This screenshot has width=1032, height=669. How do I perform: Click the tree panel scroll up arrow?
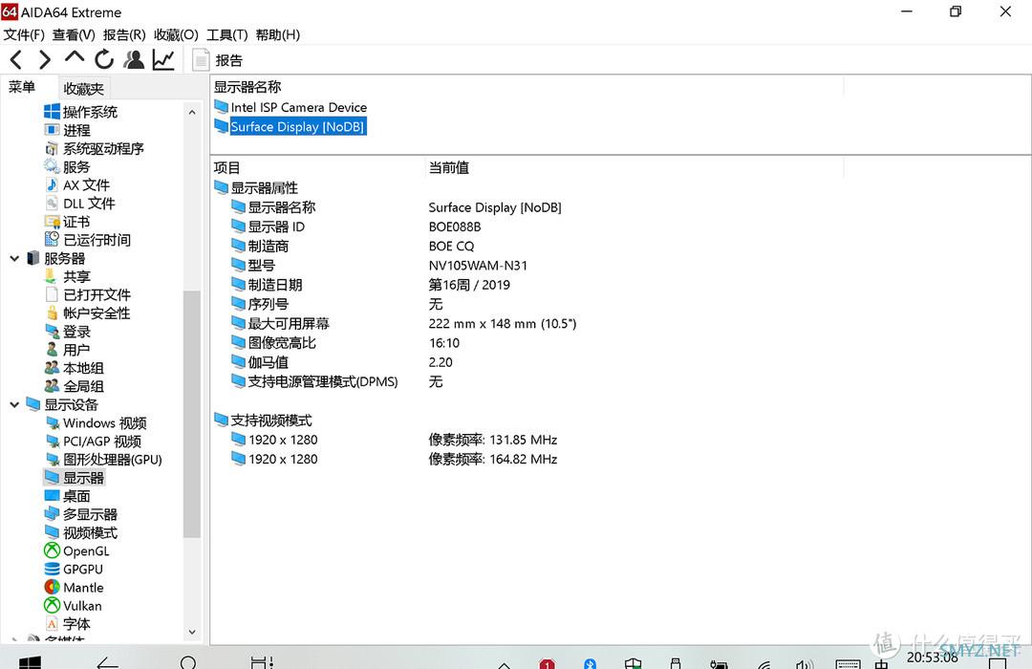(x=191, y=113)
